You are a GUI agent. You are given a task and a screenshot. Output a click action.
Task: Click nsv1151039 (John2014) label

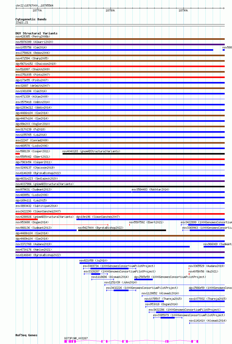point(121,282)
